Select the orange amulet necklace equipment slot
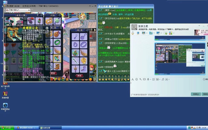This screenshot has height=130, width=208. point(57,34)
